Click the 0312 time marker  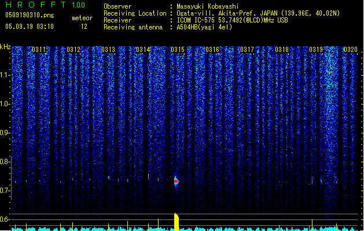click(x=73, y=50)
